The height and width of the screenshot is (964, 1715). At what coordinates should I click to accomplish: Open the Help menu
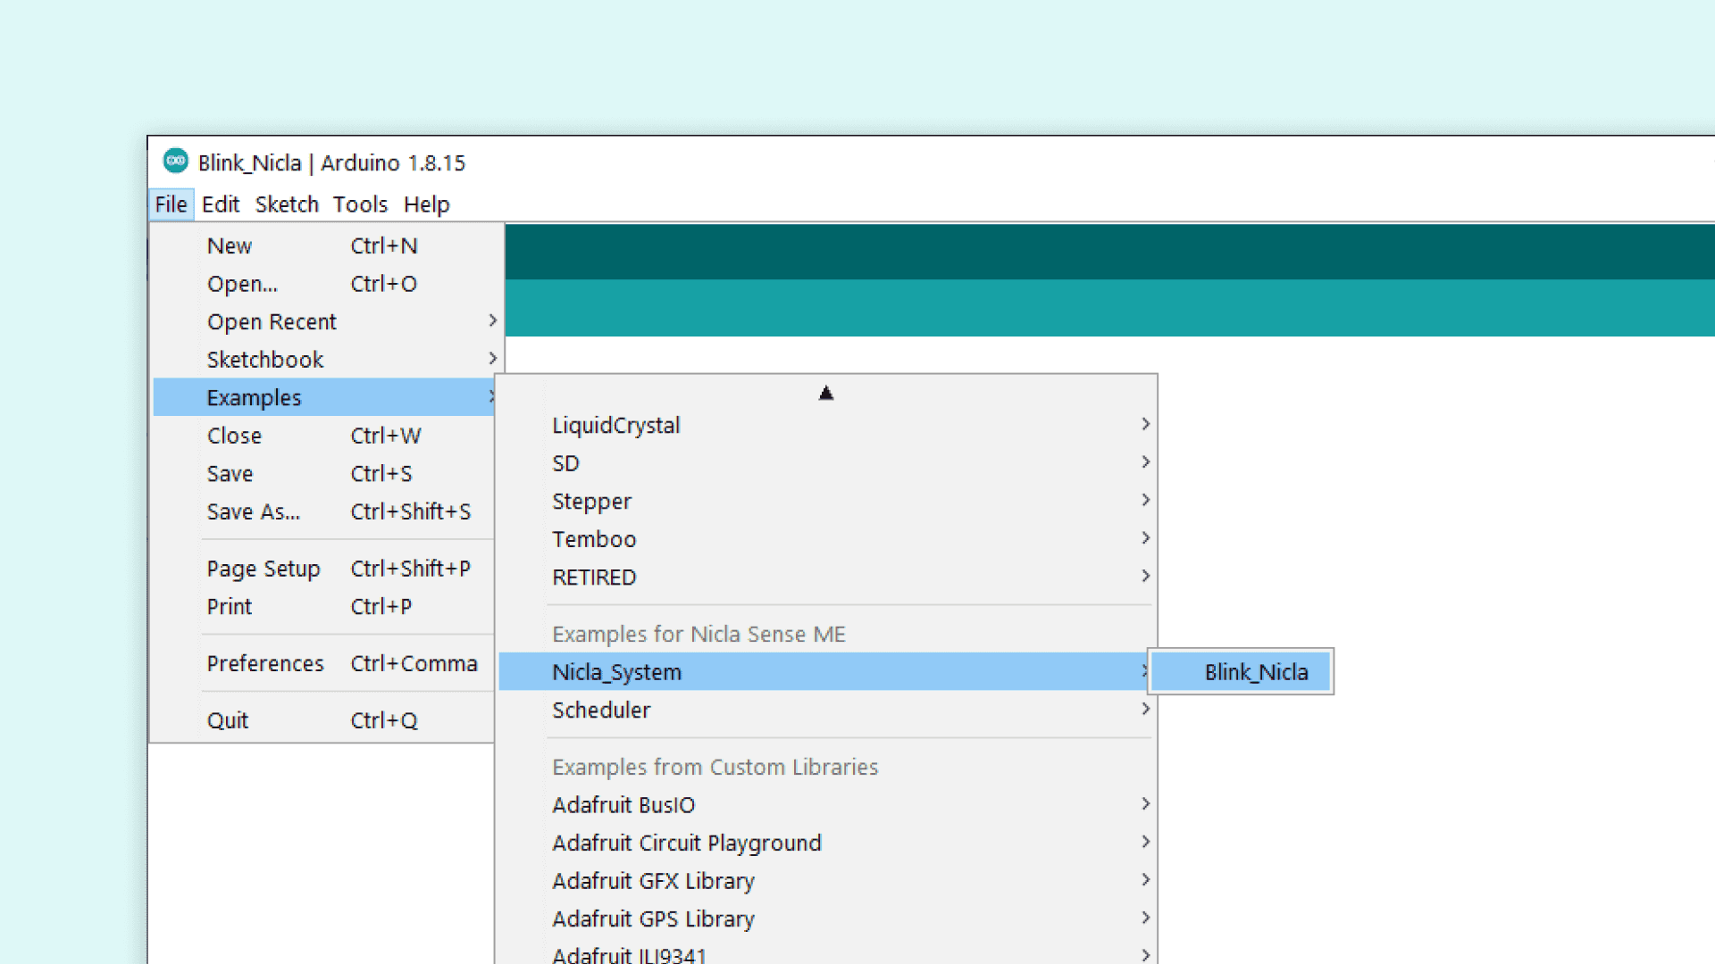point(426,204)
